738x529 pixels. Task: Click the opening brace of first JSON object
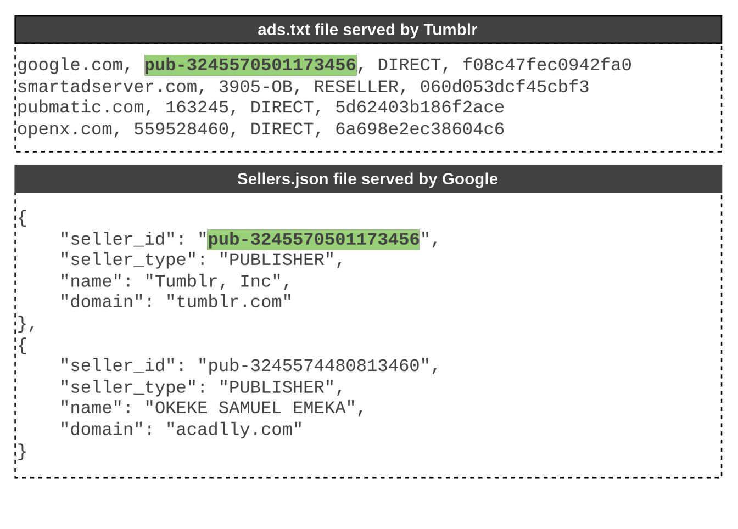click(x=22, y=218)
